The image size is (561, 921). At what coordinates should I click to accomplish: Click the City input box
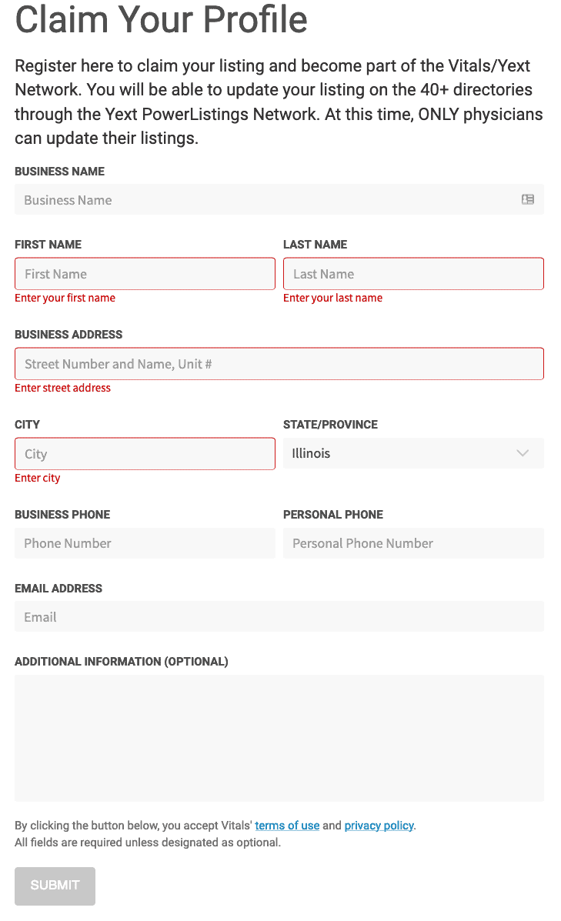(x=145, y=453)
